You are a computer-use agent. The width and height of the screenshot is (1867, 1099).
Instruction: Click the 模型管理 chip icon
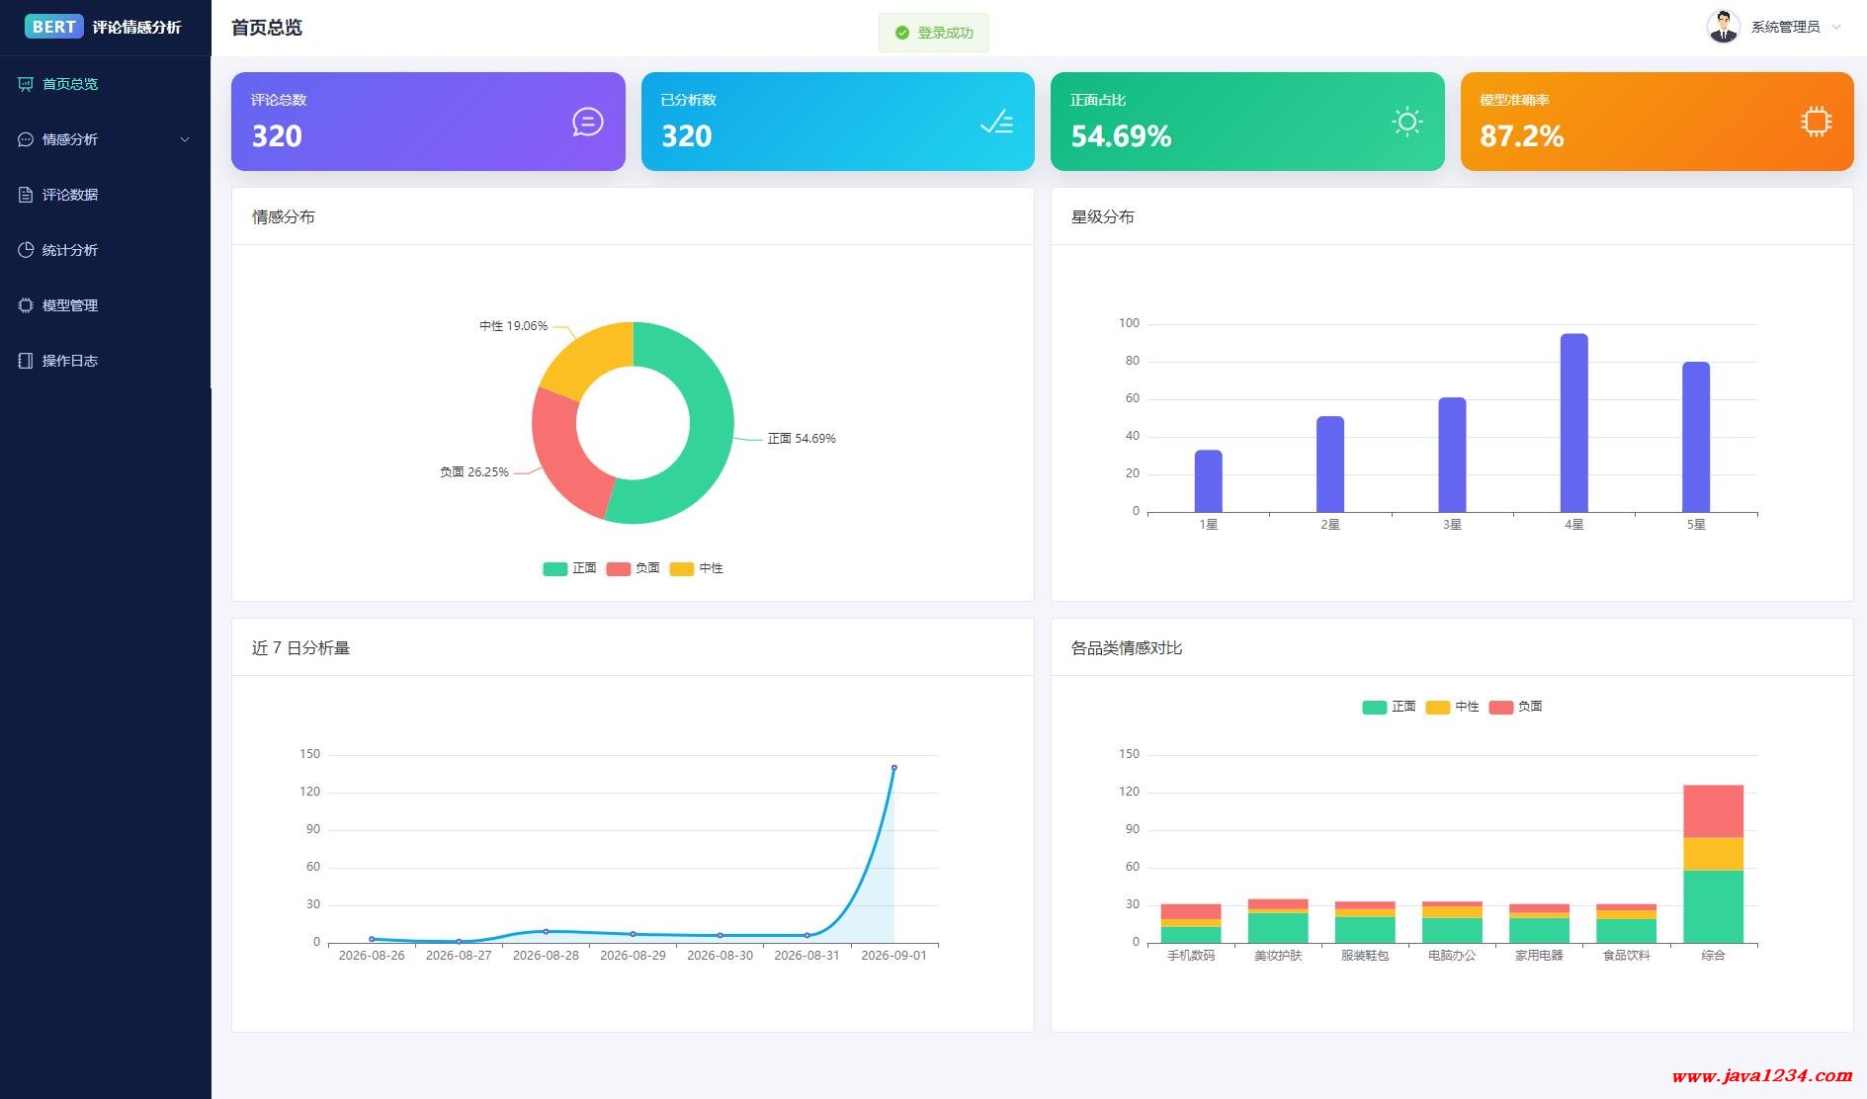(26, 305)
